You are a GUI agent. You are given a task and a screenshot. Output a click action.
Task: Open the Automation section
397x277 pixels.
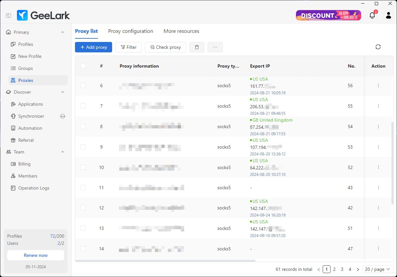coord(29,128)
